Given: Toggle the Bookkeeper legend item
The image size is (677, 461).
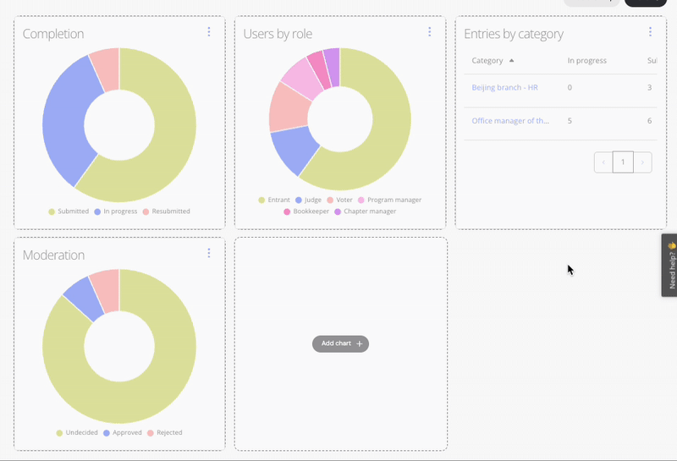Looking at the screenshot, I should click(306, 211).
